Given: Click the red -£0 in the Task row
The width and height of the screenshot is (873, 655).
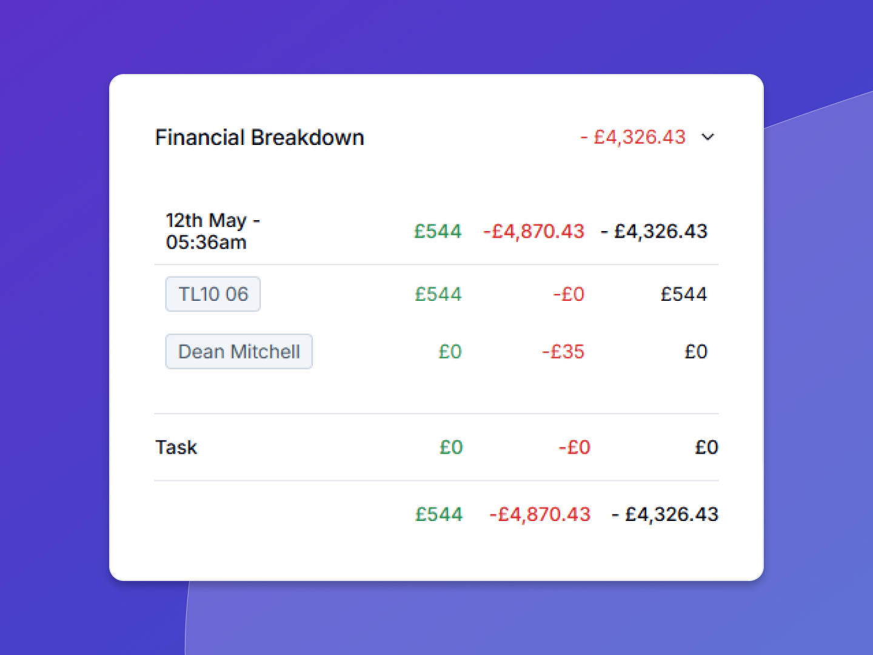Looking at the screenshot, I should pyautogui.click(x=574, y=448).
